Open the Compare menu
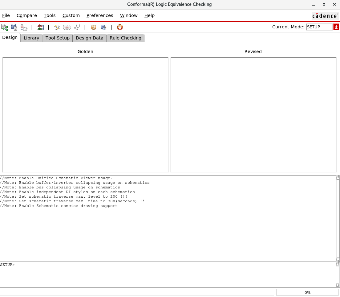This screenshot has height=297, width=340. [27, 15]
